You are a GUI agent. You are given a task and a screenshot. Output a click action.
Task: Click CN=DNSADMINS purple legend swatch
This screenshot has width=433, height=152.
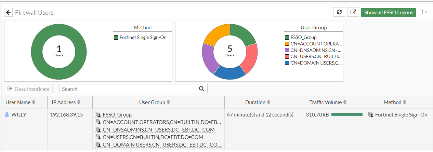[287, 50]
